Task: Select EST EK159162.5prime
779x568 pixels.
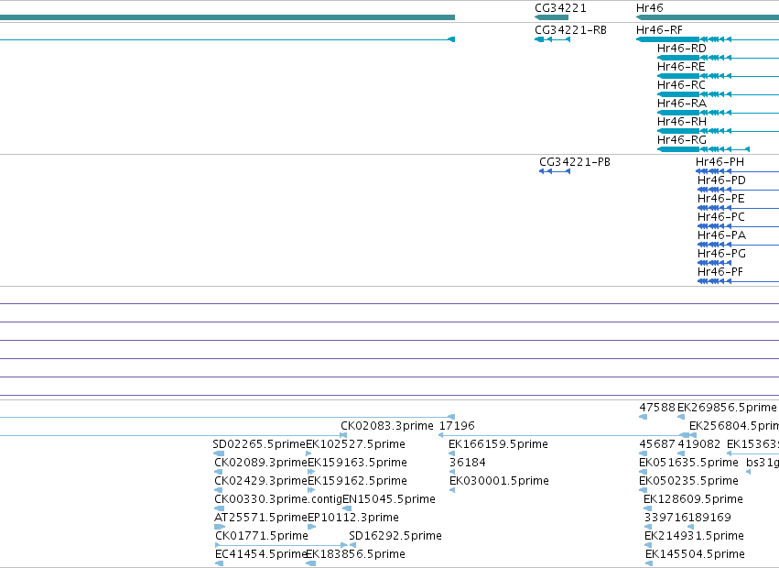Action: 357,482
